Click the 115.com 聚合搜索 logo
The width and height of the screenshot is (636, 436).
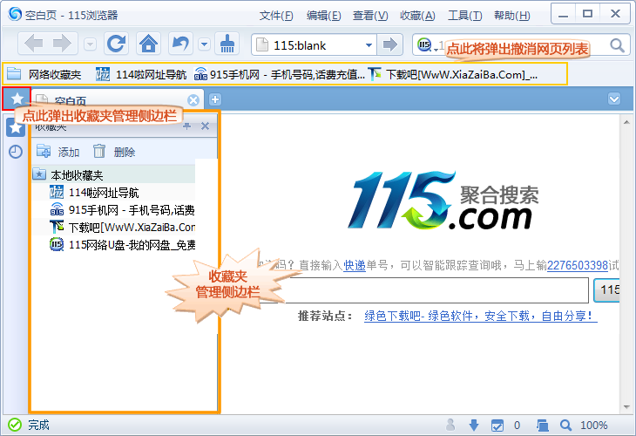[443, 201]
